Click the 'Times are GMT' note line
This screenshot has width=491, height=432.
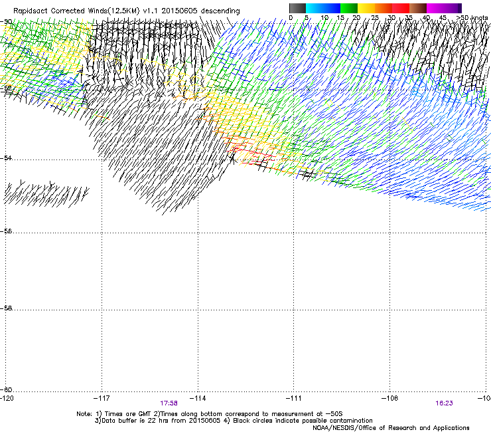pos(210,414)
